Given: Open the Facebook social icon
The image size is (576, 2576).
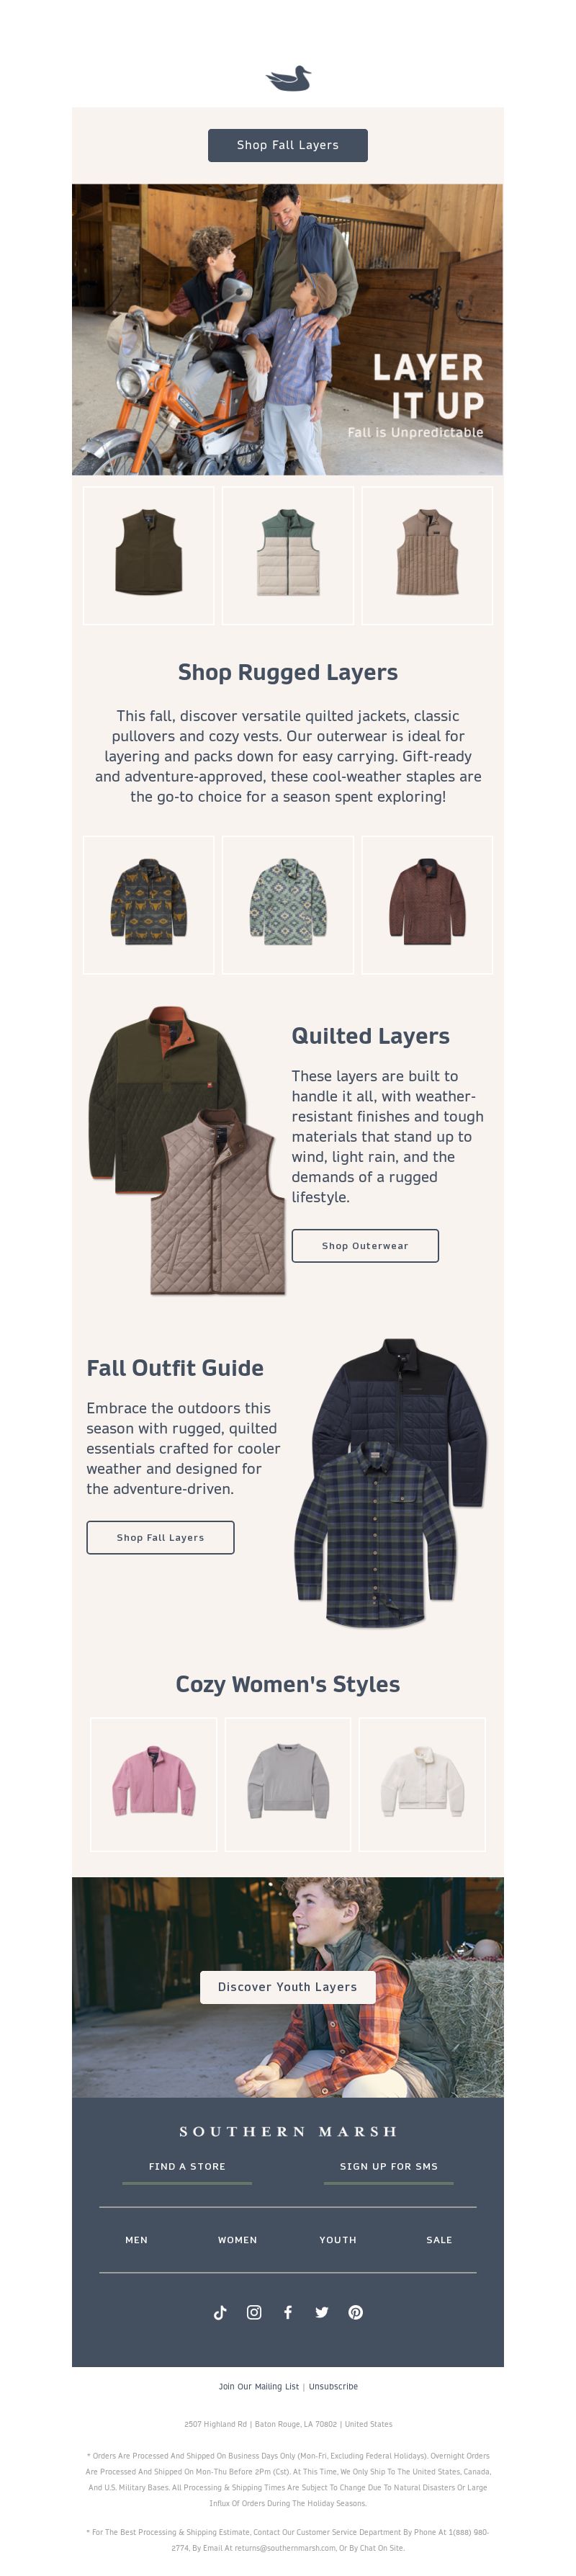Looking at the screenshot, I should point(288,2312).
